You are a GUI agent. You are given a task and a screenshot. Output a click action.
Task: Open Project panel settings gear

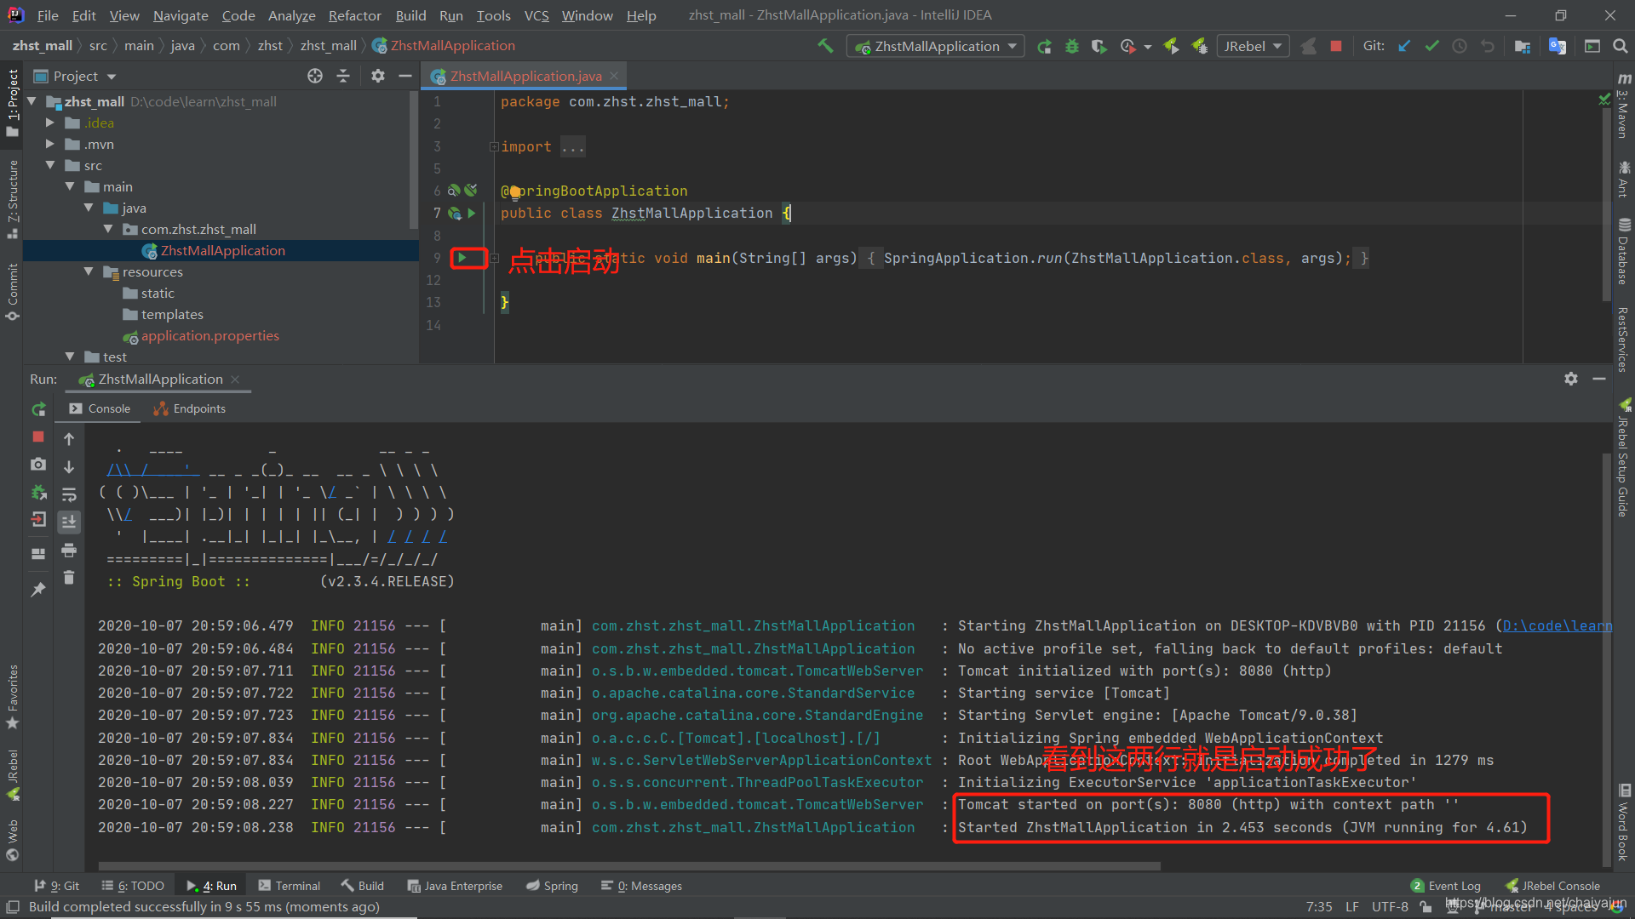pyautogui.click(x=378, y=76)
